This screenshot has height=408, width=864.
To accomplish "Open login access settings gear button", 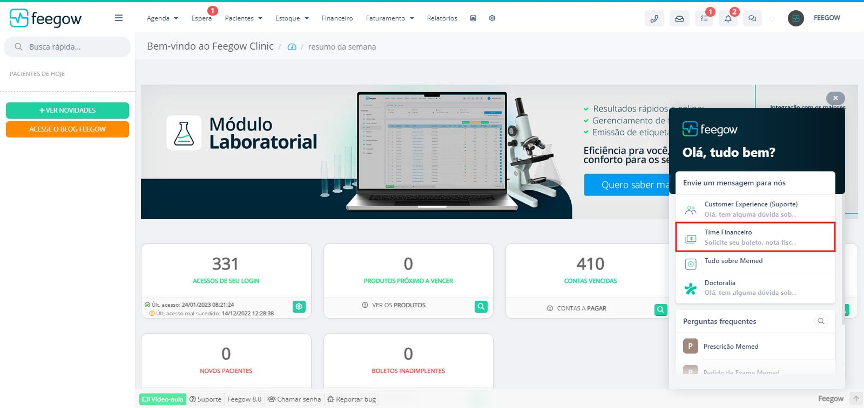I will pos(299,307).
